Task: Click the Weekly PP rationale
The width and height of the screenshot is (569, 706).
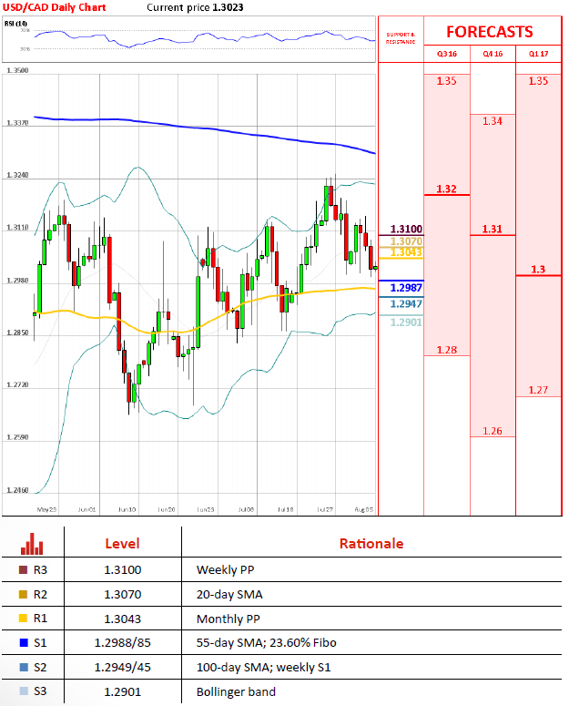Action: [x=226, y=570]
